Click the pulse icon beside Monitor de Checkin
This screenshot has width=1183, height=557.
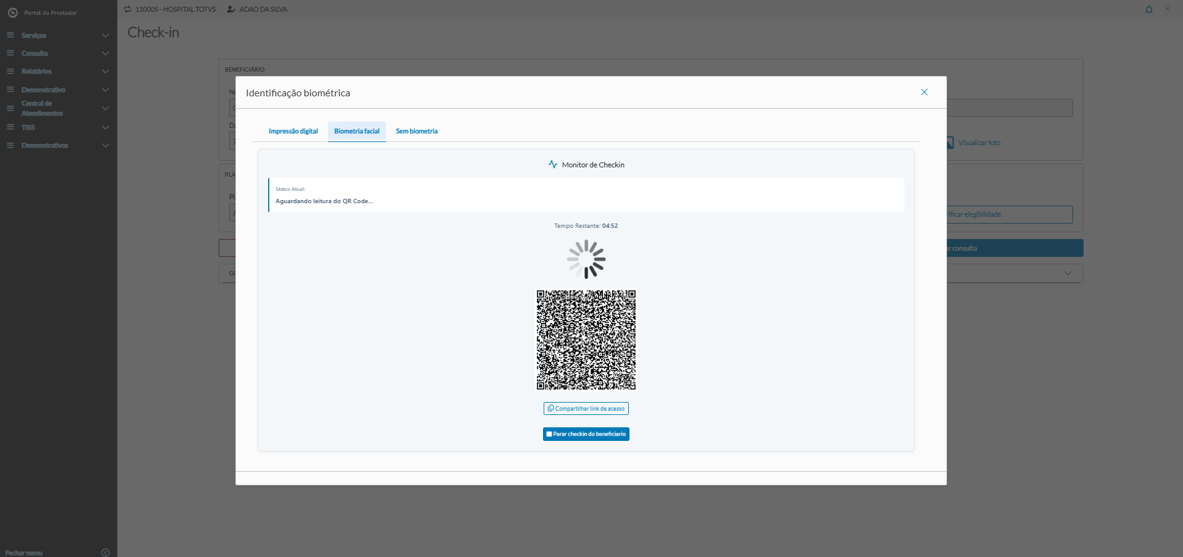553,164
